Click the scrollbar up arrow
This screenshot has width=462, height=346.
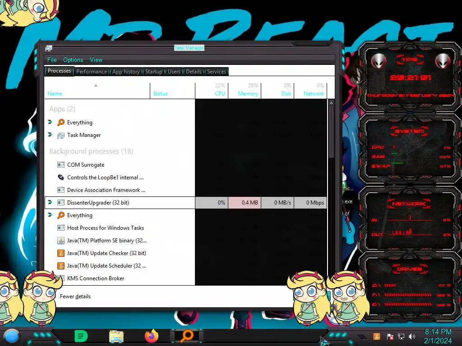coord(332,103)
